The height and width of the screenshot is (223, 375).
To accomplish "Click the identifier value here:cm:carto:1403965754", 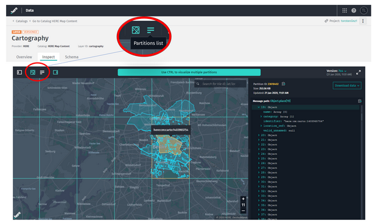I will tap(304, 122).
